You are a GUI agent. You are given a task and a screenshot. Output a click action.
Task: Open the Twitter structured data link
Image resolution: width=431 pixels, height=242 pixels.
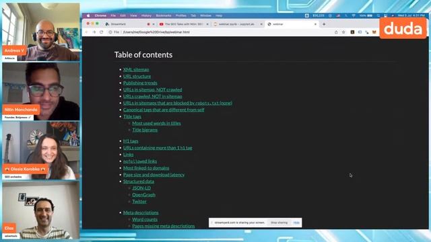pos(139,202)
